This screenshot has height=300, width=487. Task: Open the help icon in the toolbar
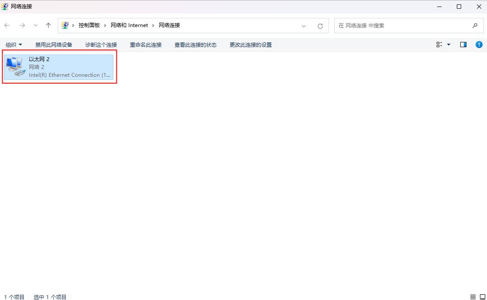coord(479,44)
